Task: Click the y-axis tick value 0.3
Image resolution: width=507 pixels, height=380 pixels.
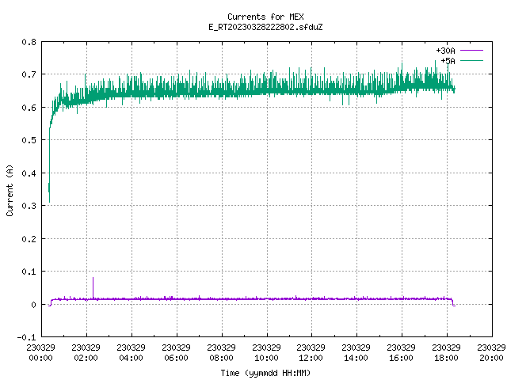Action: click(29, 206)
